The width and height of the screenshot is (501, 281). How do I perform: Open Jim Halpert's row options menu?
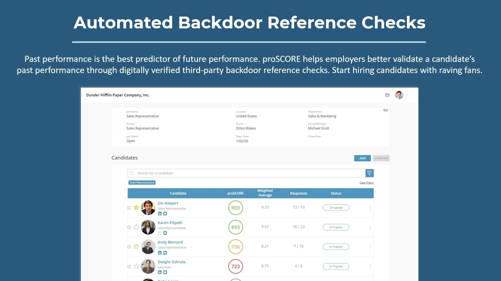(370, 208)
